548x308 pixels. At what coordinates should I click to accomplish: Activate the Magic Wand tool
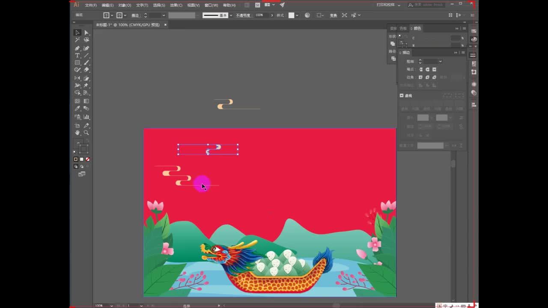[77, 40]
